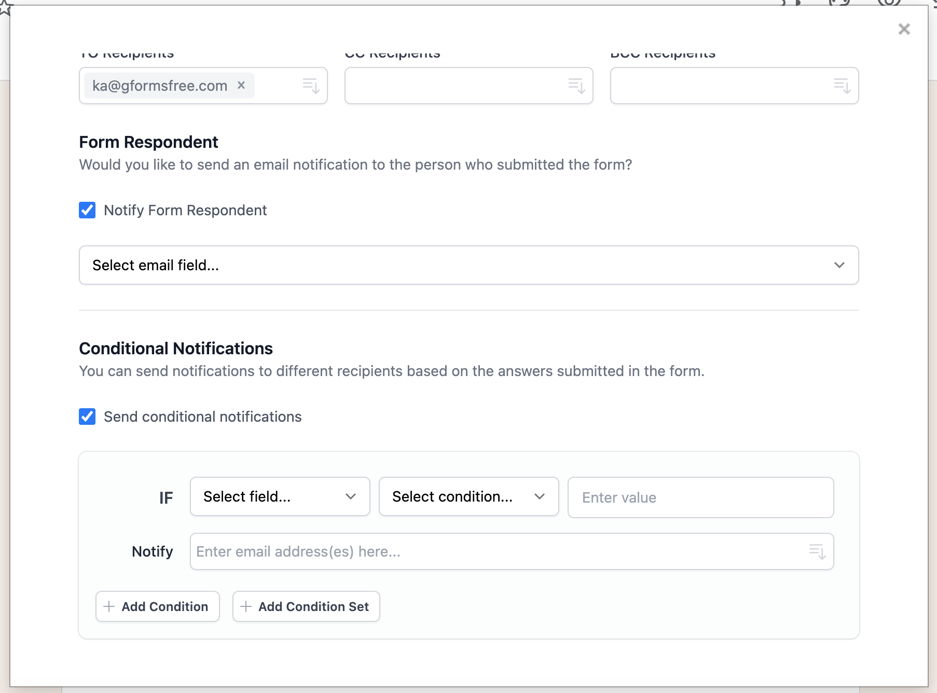Image resolution: width=937 pixels, height=693 pixels.
Task: Uncheck Send conditional notifications
Action: (87, 417)
